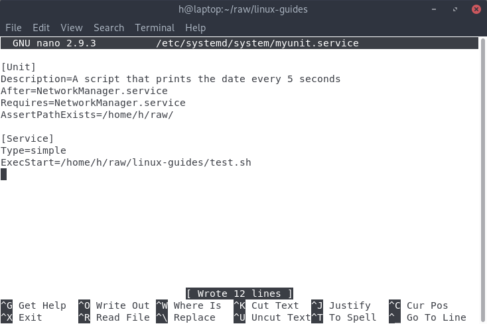Click the ^U Uncut Text shortcut
Viewport: 487px width, 324px height.
point(273,317)
